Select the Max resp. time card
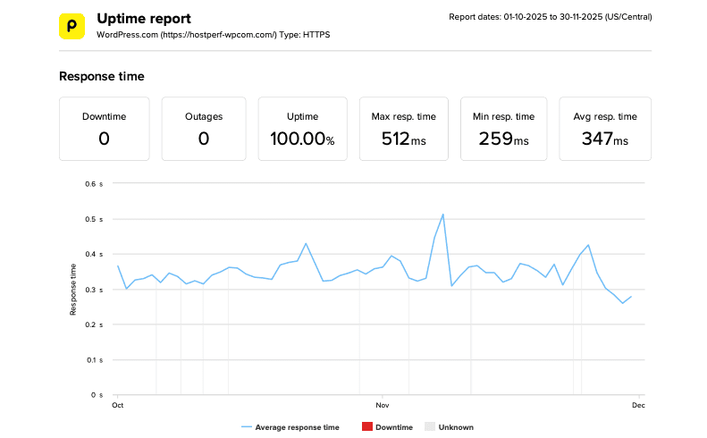 point(403,129)
